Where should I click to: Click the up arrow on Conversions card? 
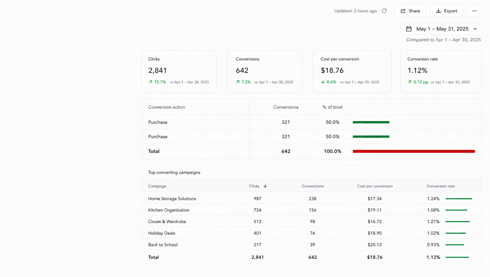click(238, 82)
